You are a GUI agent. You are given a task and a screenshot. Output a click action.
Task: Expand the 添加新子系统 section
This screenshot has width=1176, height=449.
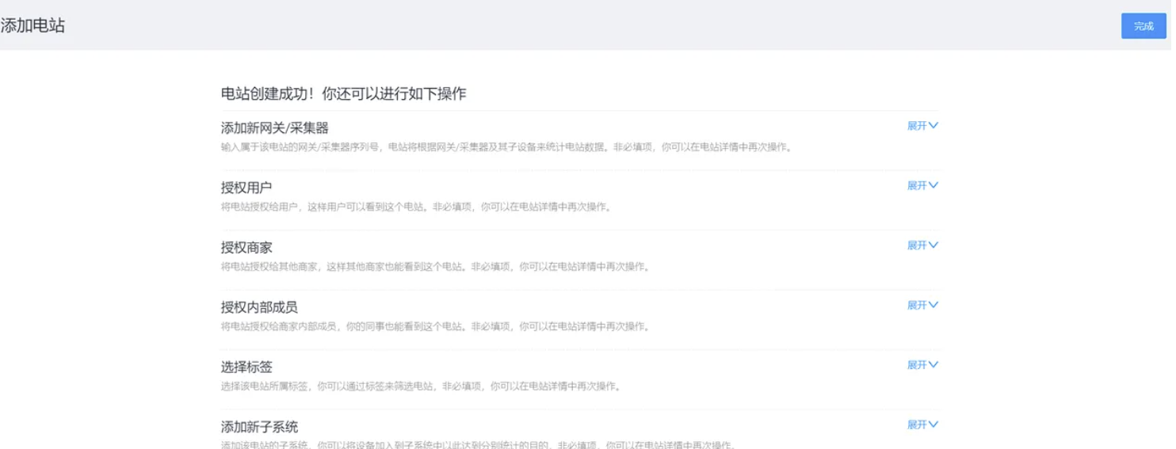point(922,424)
